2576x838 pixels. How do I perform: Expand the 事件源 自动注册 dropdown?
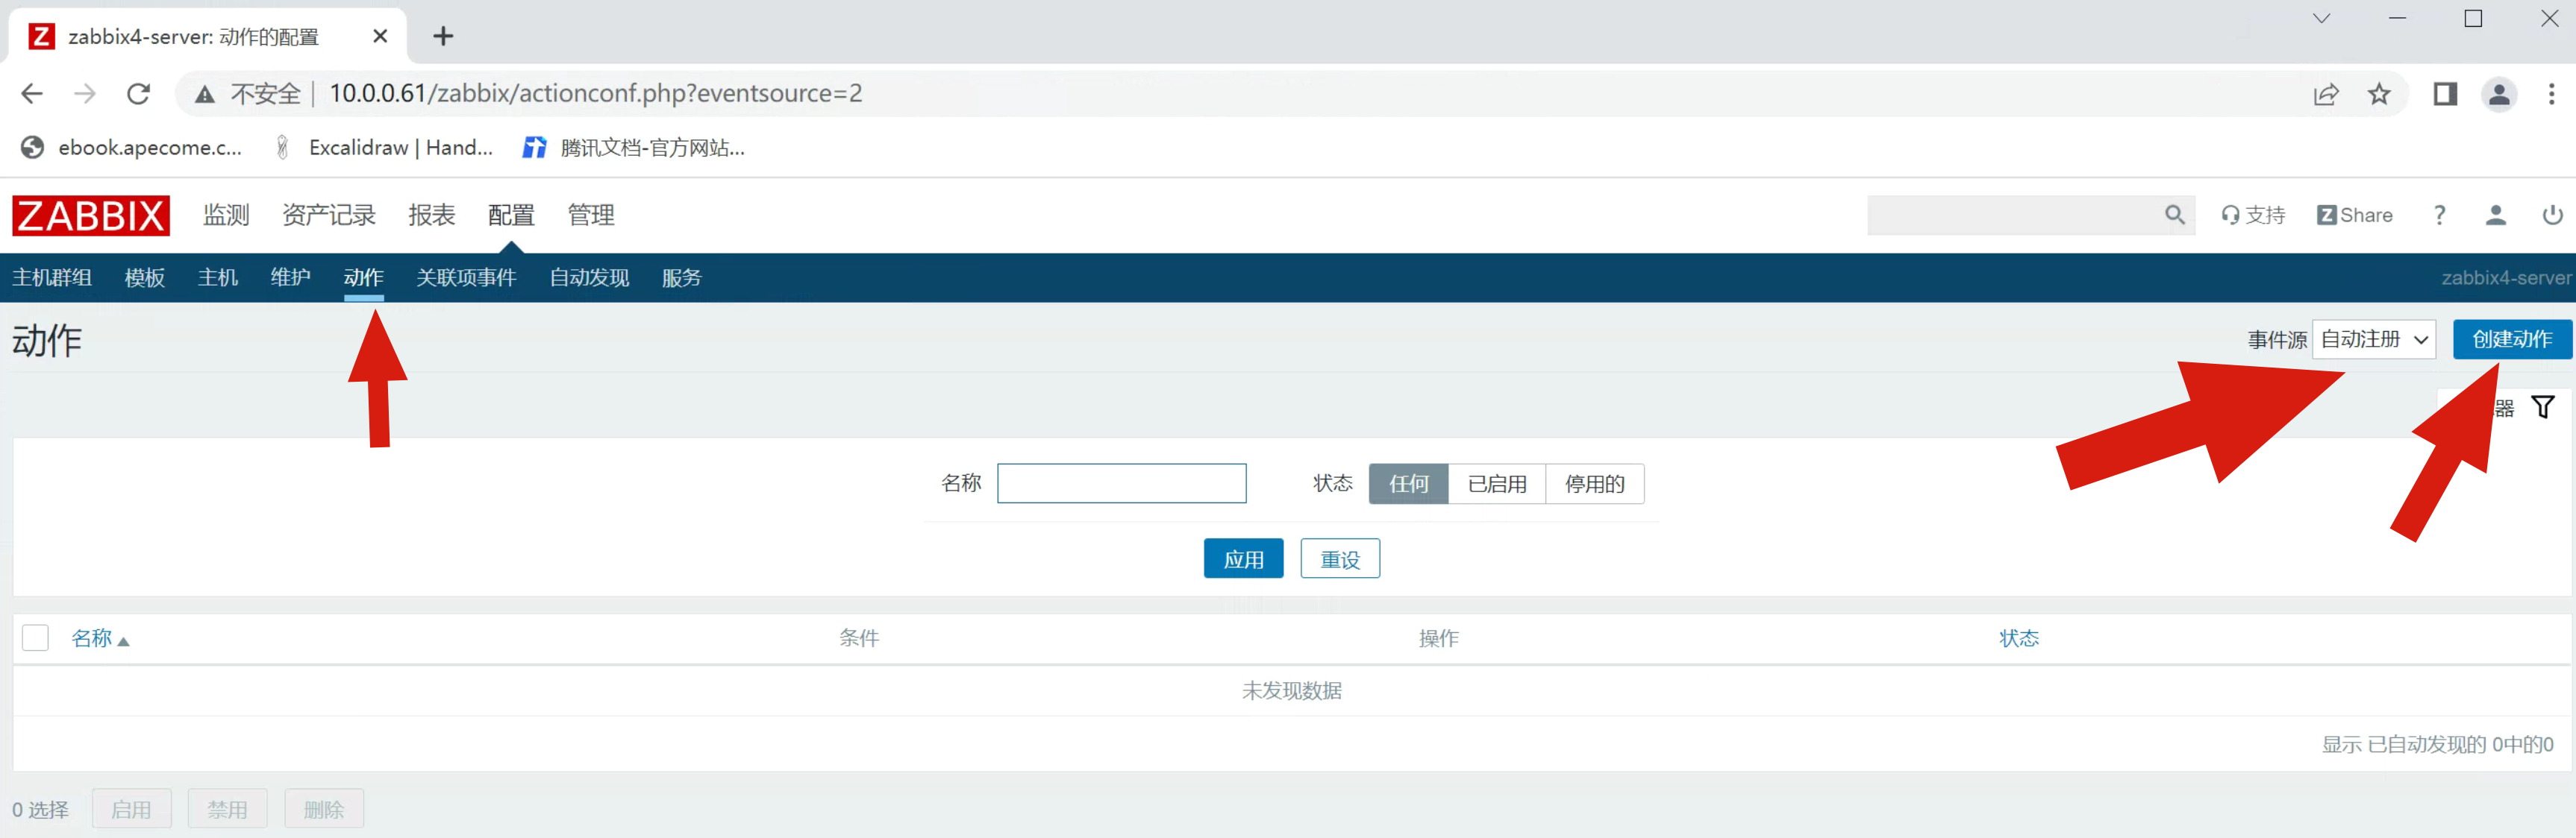pyautogui.click(x=2373, y=339)
